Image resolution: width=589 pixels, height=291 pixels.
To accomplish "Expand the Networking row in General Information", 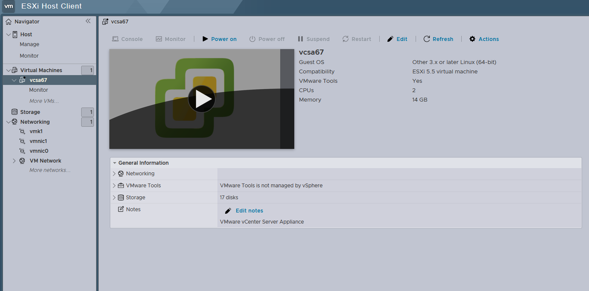I will point(114,174).
